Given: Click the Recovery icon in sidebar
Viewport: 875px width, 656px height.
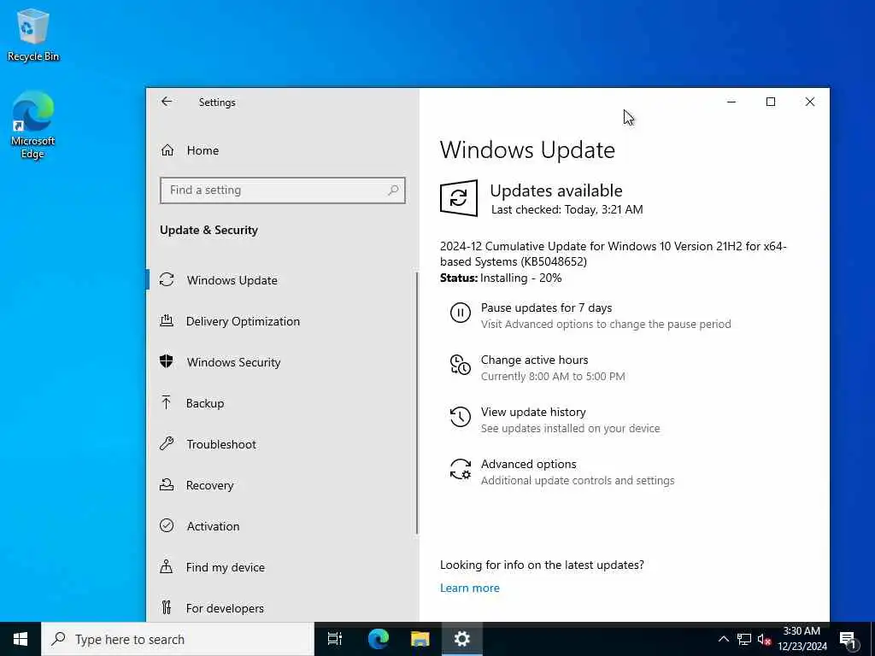Looking at the screenshot, I should coord(167,484).
